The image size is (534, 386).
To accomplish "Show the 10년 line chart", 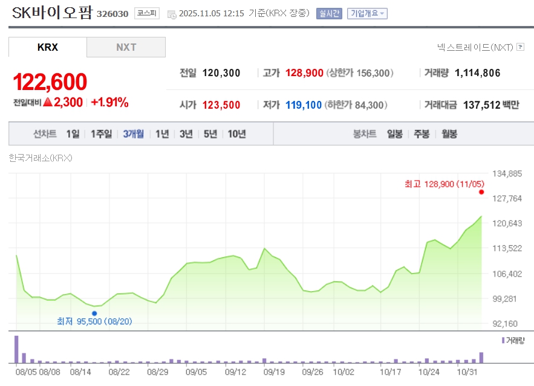I will 236,134.
